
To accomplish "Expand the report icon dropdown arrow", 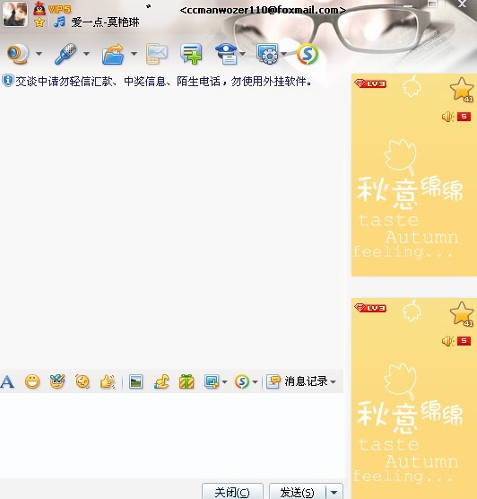I will click(x=243, y=54).
